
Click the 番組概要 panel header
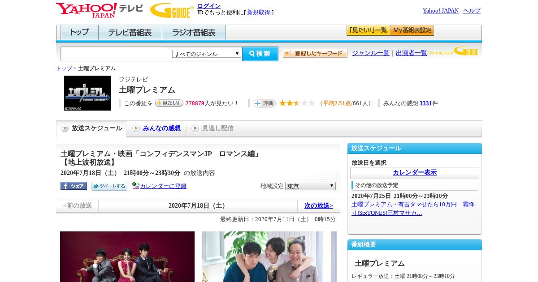[415, 245]
